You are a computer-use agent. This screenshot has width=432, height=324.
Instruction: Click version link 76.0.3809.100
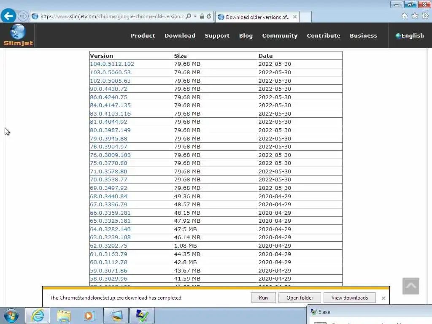click(x=110, y=155)
